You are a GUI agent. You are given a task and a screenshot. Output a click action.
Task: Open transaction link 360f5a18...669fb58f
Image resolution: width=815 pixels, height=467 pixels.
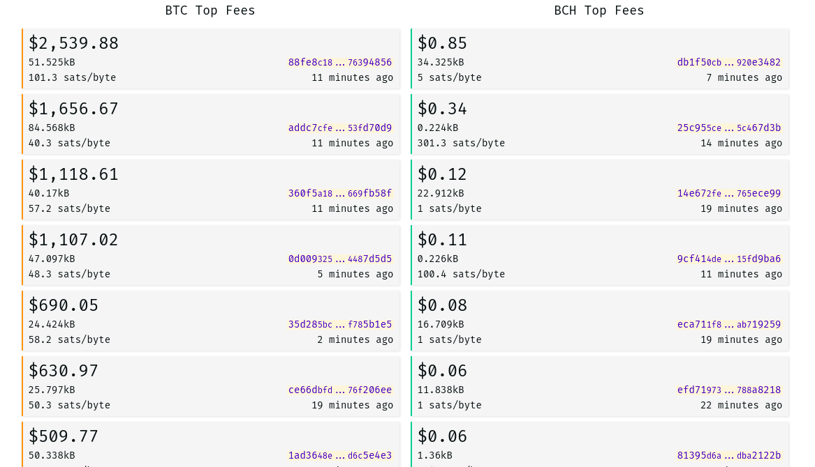point(340,193)
